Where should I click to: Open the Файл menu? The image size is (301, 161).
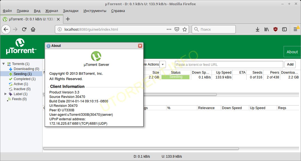(x=7, y=11)
